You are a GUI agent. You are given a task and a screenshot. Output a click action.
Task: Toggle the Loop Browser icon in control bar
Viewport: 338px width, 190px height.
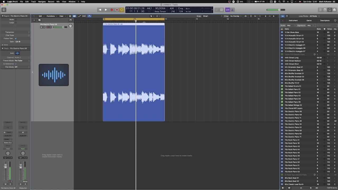330,10
